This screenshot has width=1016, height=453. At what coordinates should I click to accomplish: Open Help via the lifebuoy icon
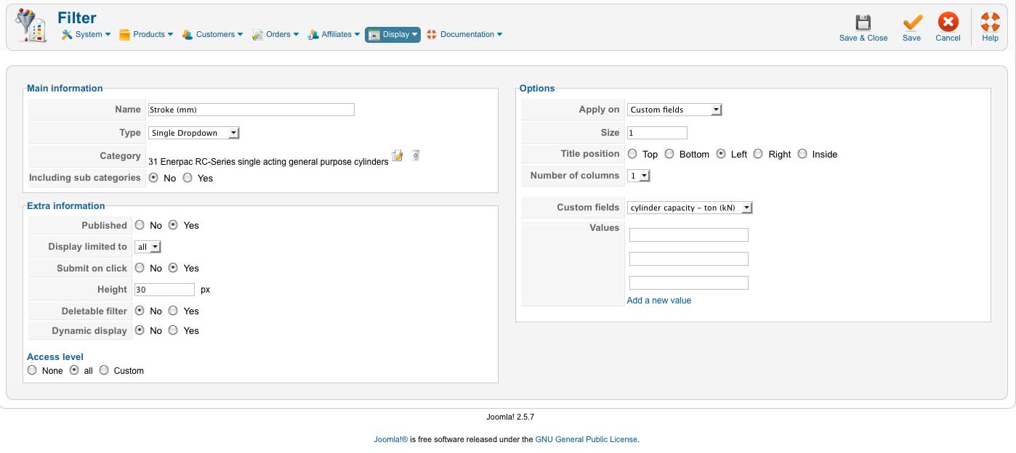990,23
